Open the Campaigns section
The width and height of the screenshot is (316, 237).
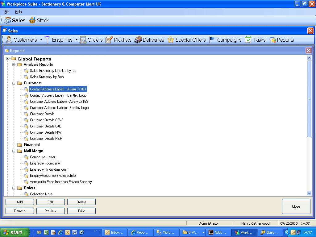(x=225, y=40)
